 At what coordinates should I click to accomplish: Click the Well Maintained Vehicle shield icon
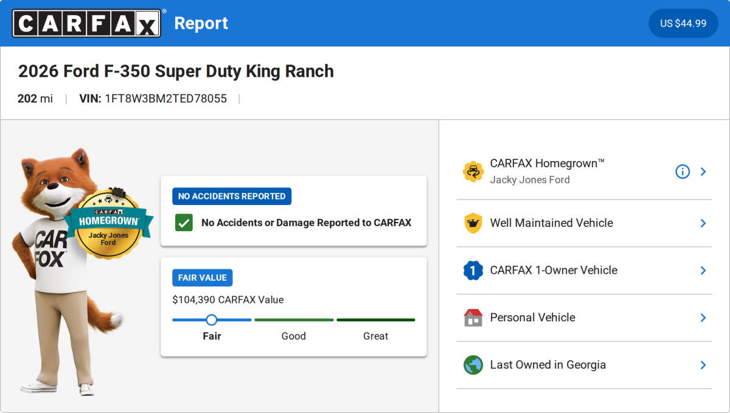[x=473, y=223]
